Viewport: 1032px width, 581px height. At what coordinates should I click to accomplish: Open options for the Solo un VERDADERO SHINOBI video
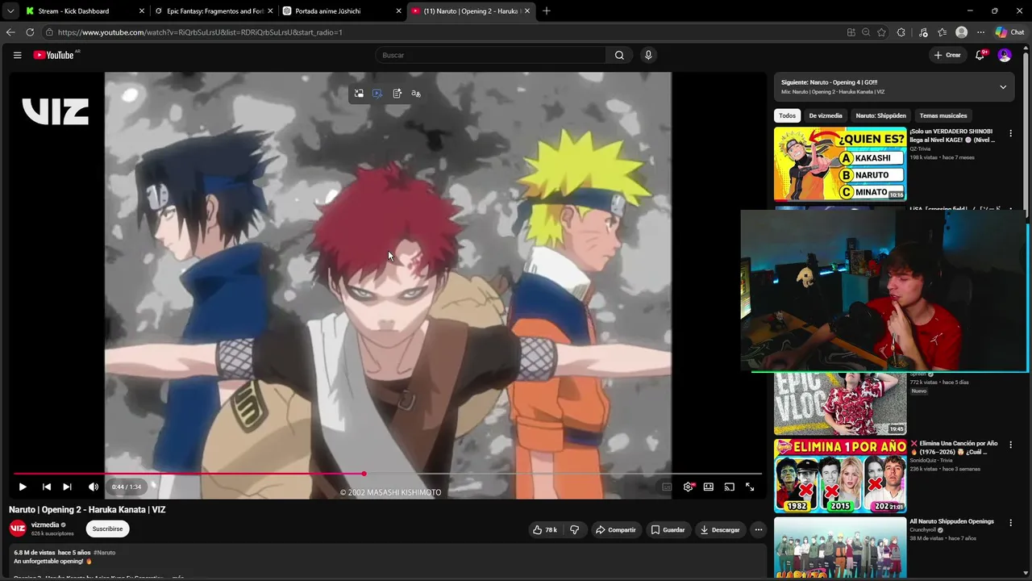point(1010,133)
